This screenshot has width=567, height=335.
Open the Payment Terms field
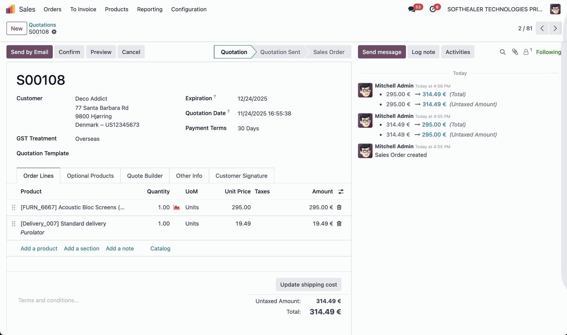[x=248, y=128]
